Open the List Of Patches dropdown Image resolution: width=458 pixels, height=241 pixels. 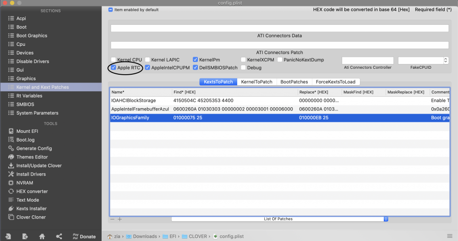coord(280,219)
